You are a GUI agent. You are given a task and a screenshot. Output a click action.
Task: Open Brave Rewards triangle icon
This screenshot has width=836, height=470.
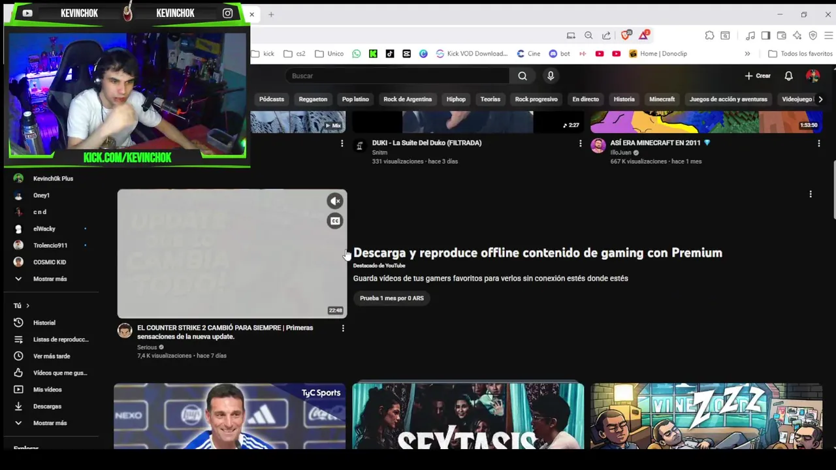coord(644,35)
